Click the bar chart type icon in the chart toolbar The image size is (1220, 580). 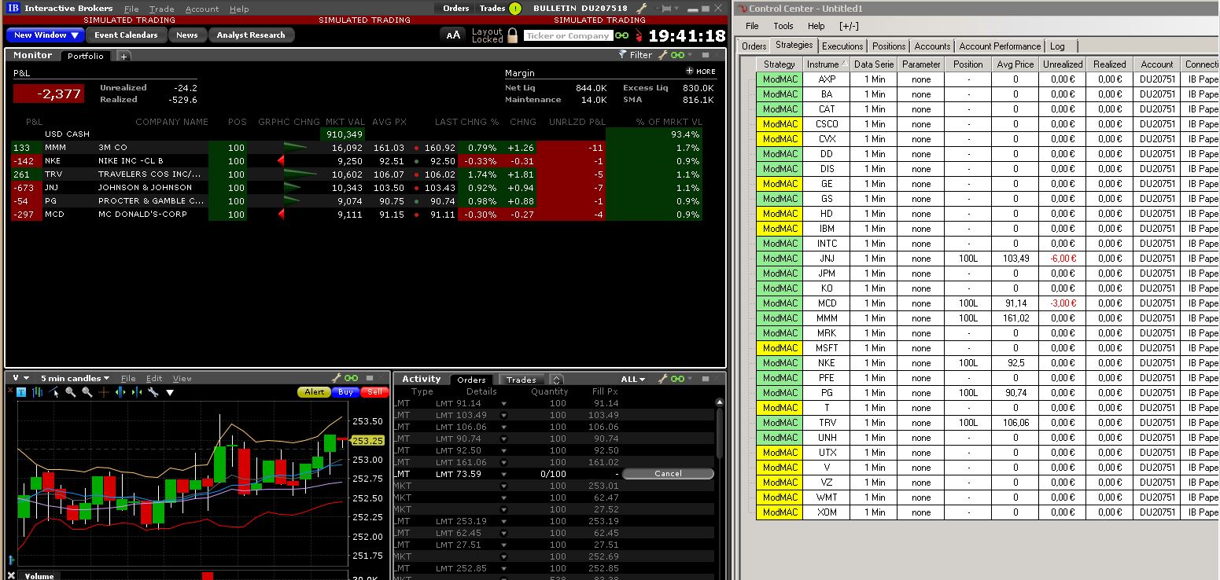pos(37,392)
